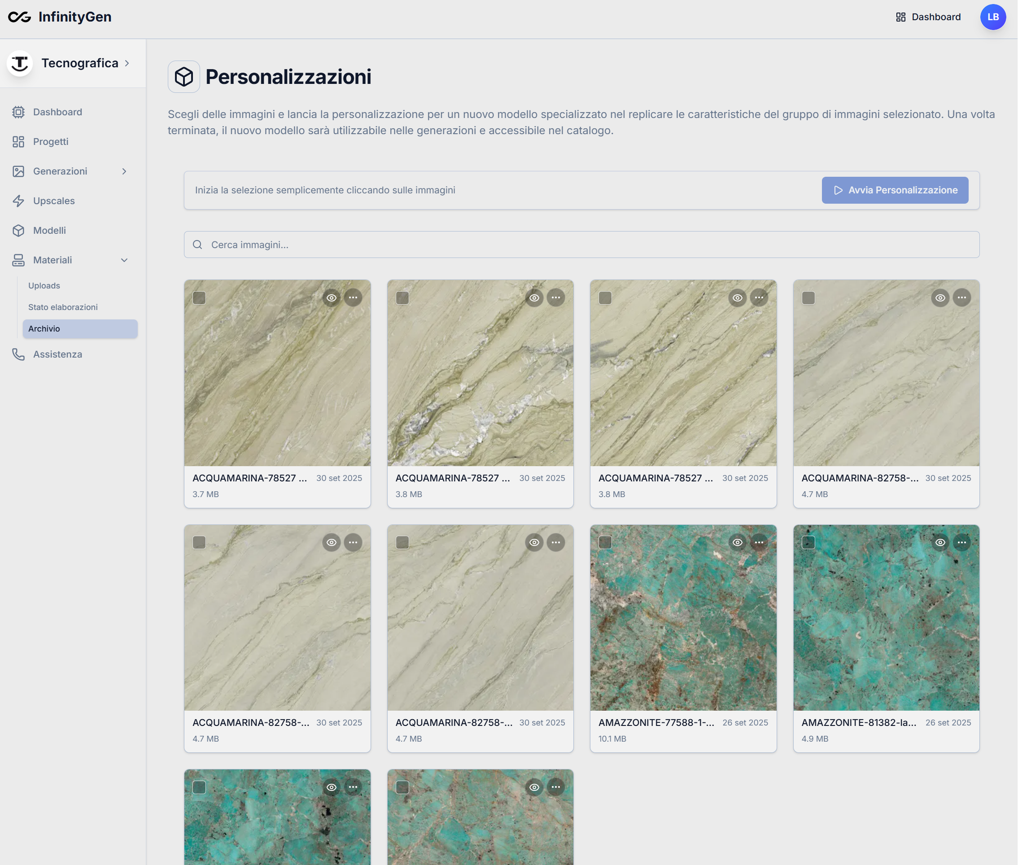
Task: Click the InfinityGen logo icon
Action: [x=19, y=17]
